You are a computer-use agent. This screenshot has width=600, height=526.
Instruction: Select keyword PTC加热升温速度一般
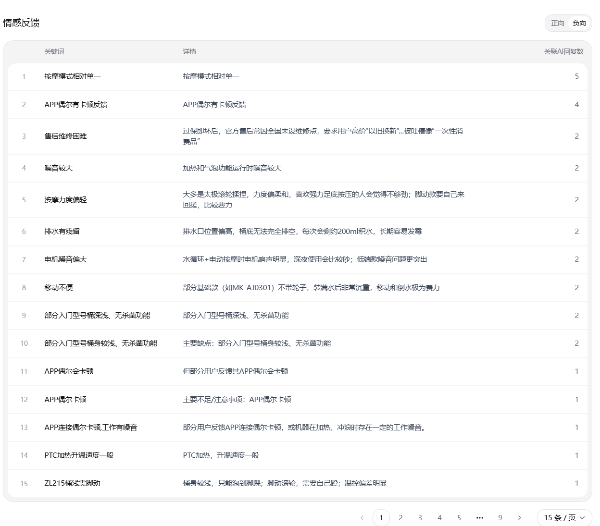click(x=79, y=455)
